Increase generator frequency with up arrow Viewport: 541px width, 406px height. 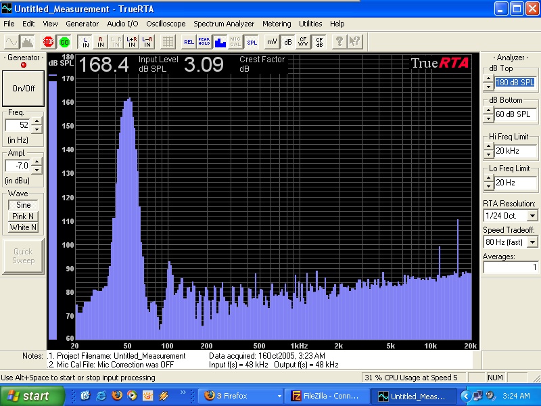(x=37, y=121)
